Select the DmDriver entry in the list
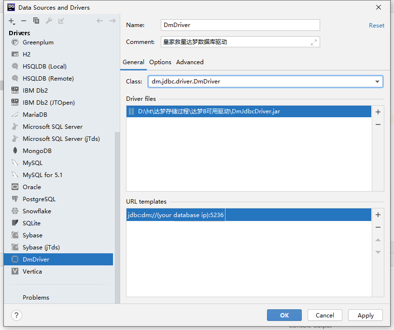Image resolution: width=394 pixels, height=330 pixels. click(x=58, y=259)
